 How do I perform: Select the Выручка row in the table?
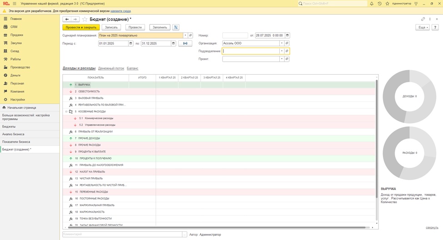click(84, 85)
